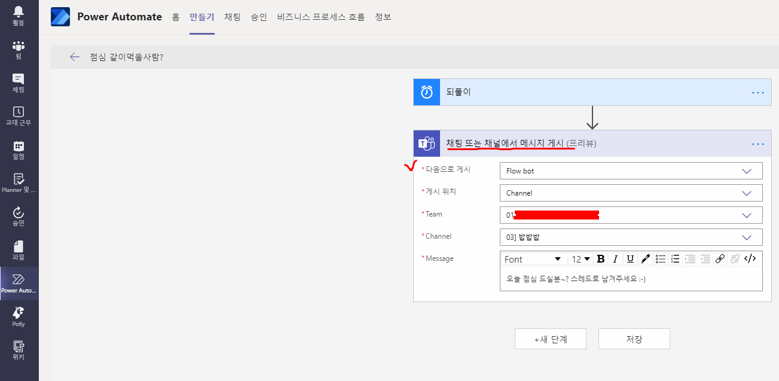Screen dimensions: 779x381
Task: Switch to the 승인 tab
Action: click(x=259, y=17)
